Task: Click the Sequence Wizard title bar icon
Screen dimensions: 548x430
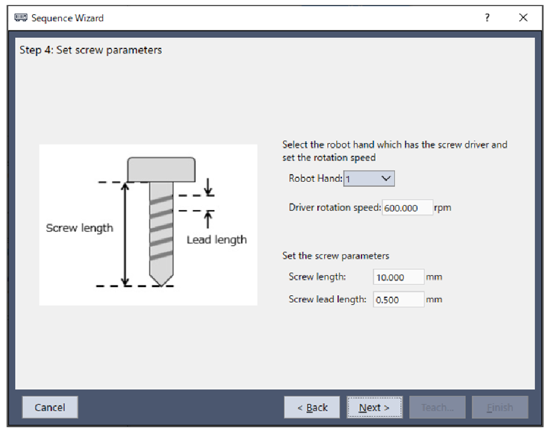Action: click(21, 18)
